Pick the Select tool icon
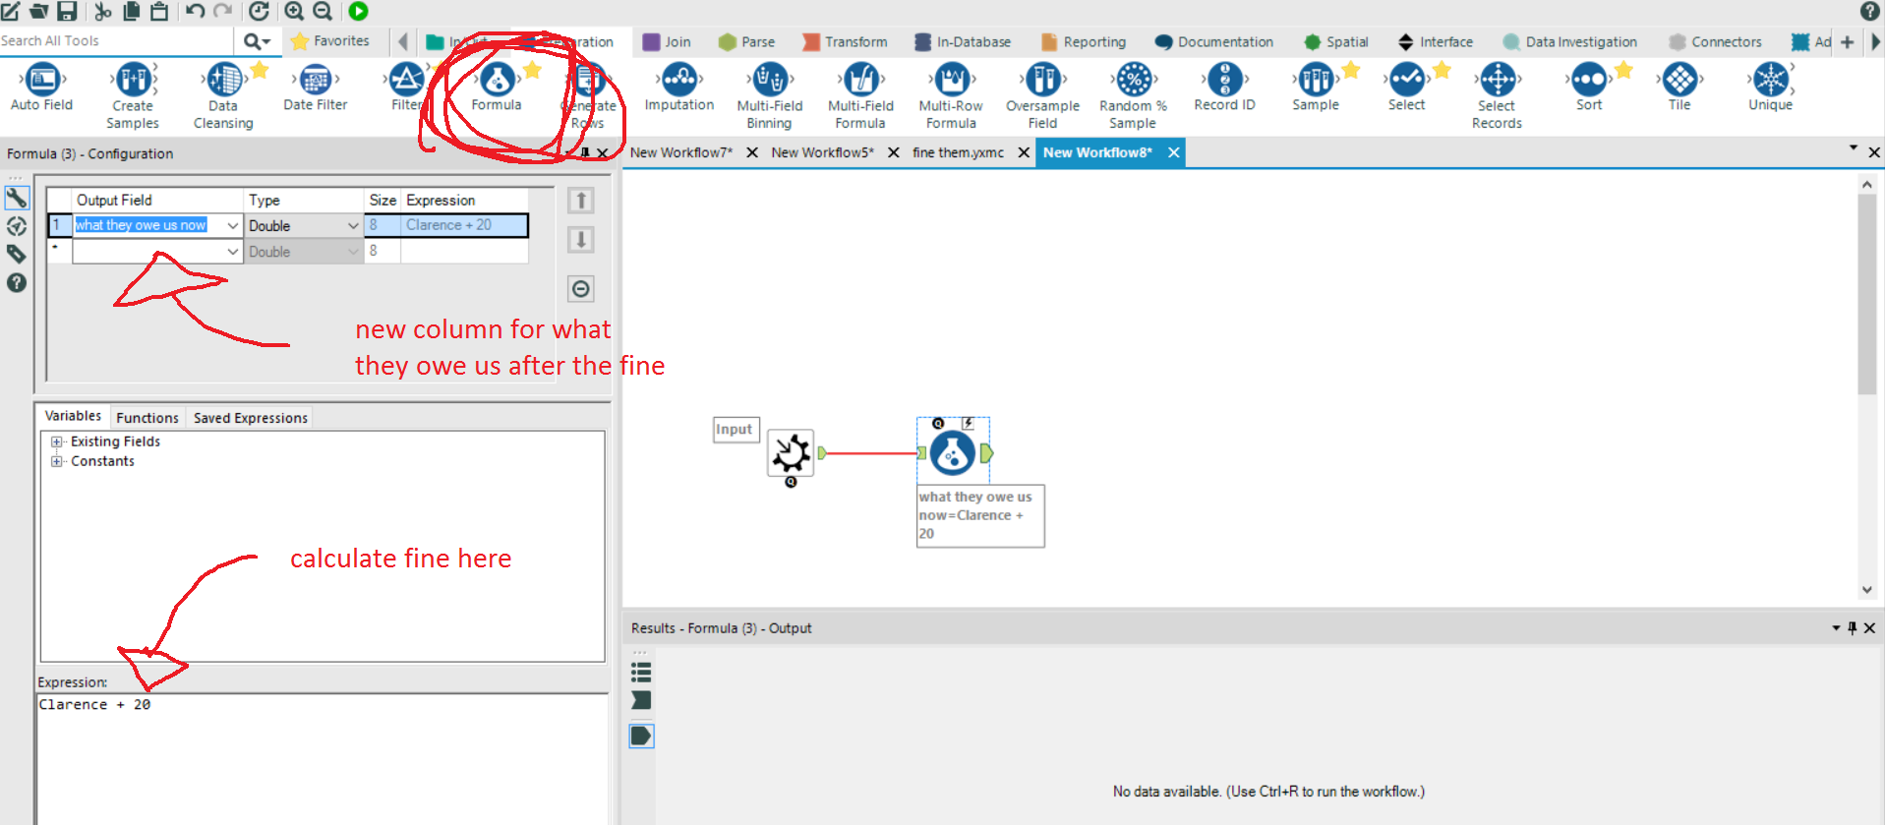This screenshot has height=825, width=1885. 1406,79
